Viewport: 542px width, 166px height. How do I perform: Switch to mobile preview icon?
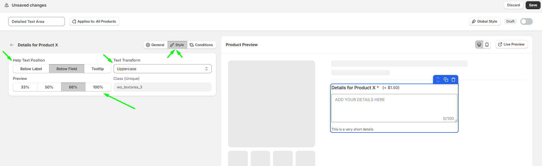[487, 45]
